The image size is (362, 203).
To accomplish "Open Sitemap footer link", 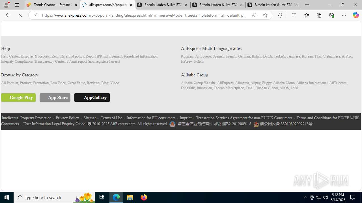I will (90, 118).
